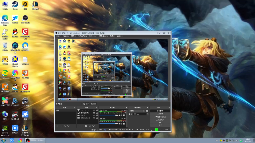This screenshot has height=143, width=255.
Task: Remove the selected scene with the minus icon
Action: point(61,126)
